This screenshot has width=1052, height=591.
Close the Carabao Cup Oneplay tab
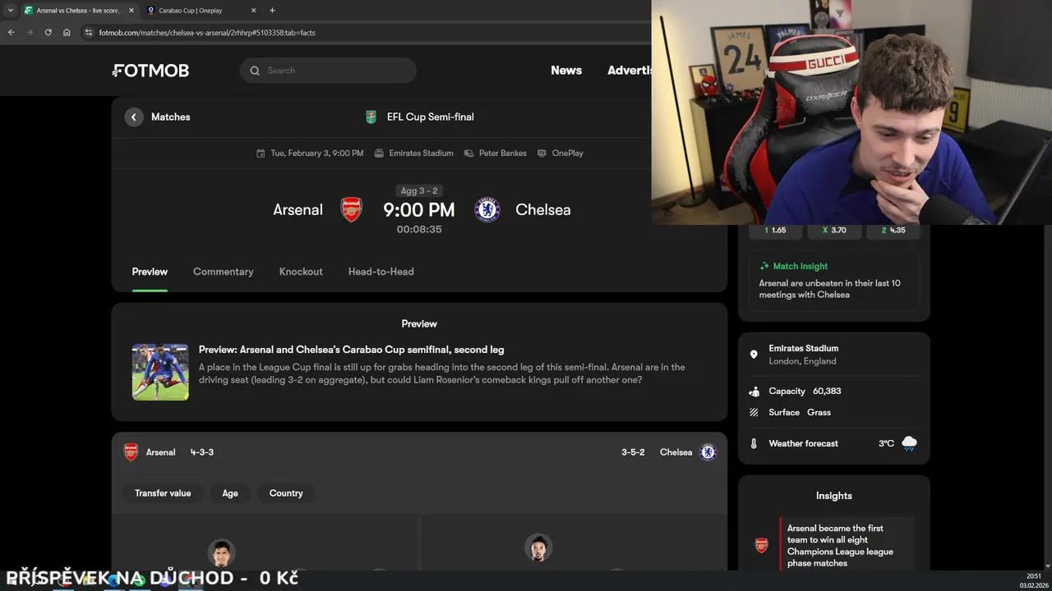tap(253, 11)
